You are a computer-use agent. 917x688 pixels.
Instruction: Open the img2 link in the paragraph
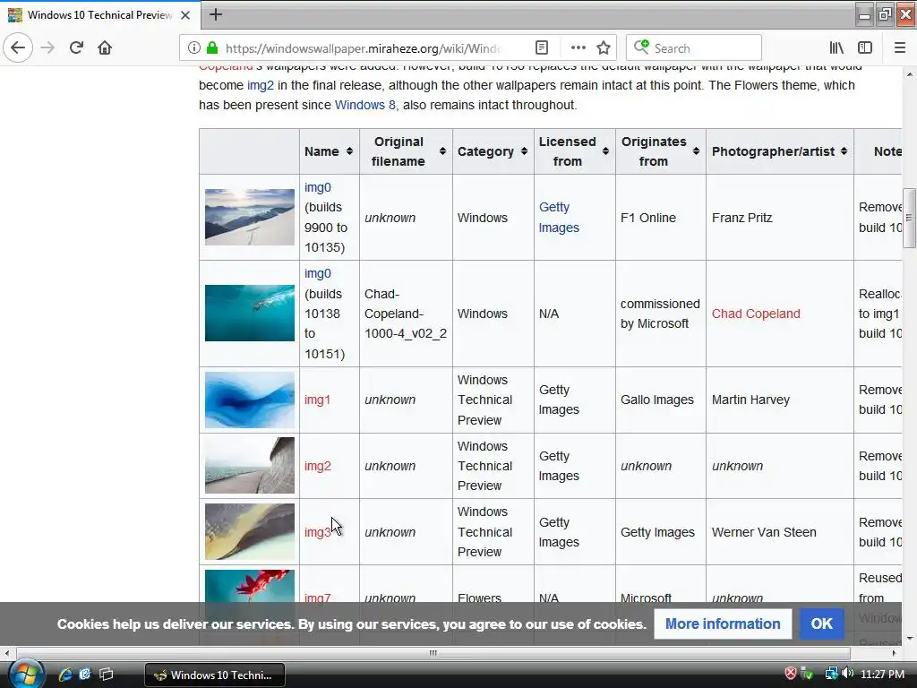[261, 85]
